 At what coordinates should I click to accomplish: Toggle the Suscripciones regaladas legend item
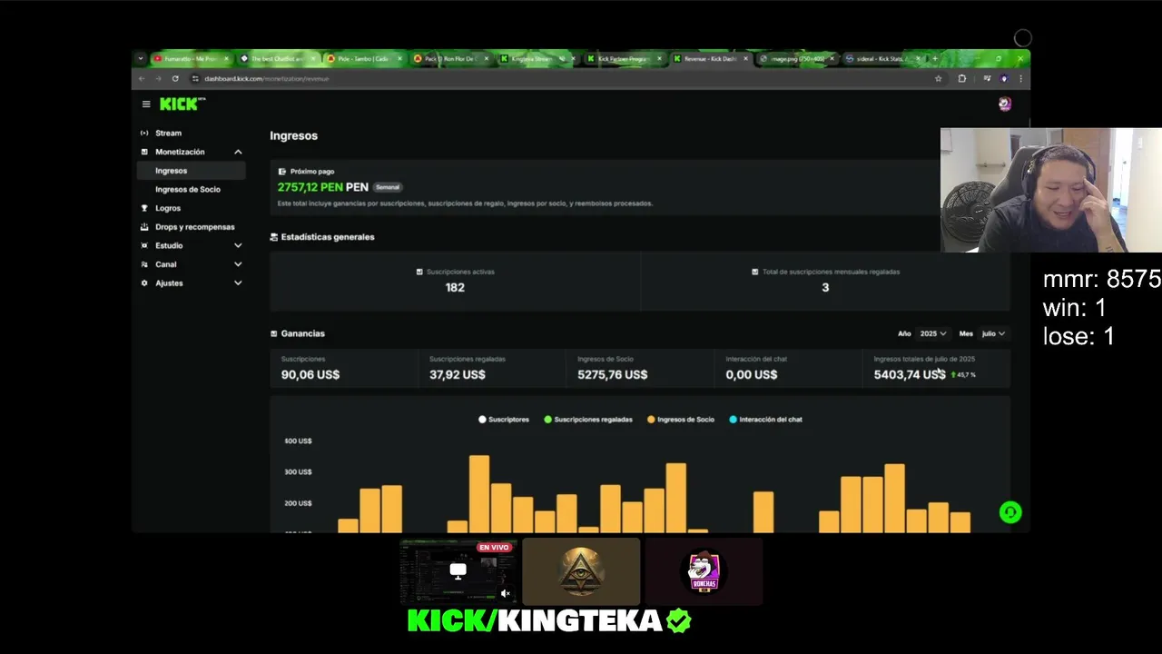pyautogui.click(x=588, y=420)
